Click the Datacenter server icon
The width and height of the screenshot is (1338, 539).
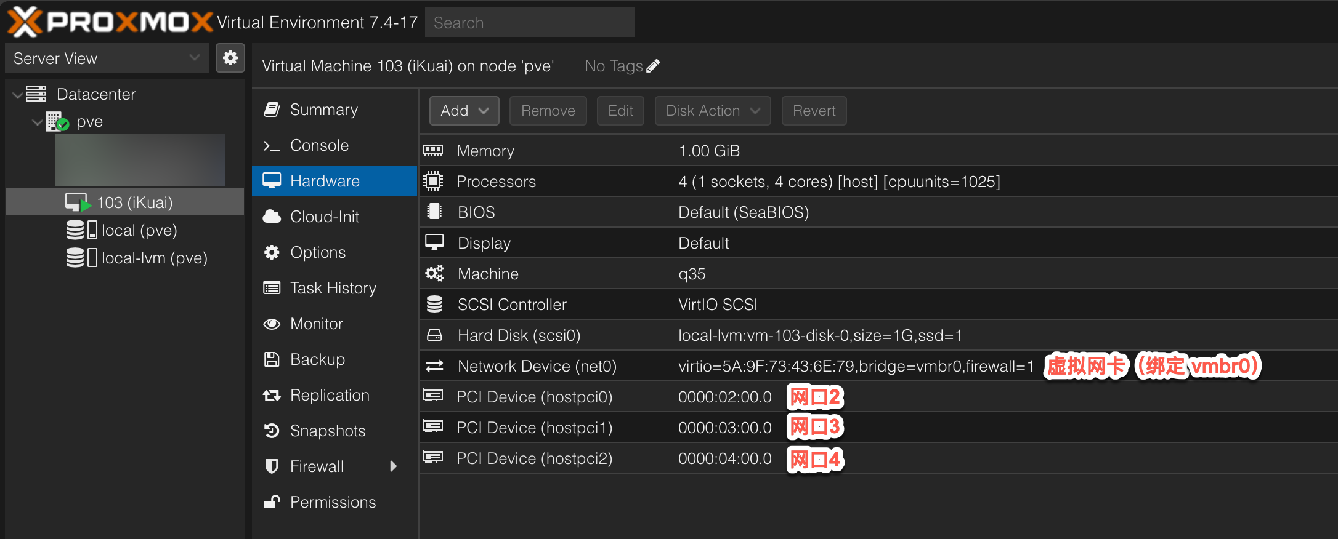36,94
